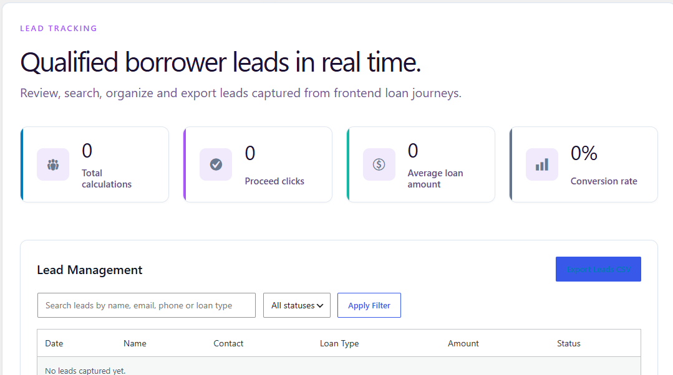
Task: Click the 'Qualified borrower leads in real time.' heading
Action: 221,62
